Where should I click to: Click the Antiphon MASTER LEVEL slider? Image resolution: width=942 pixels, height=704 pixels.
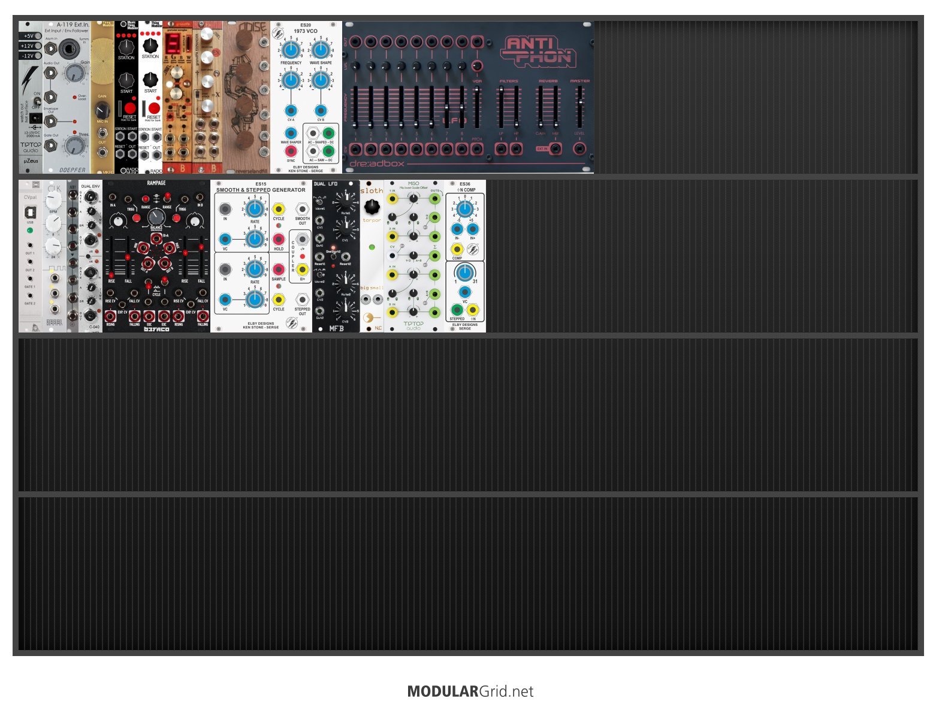[x=579, y=107]
